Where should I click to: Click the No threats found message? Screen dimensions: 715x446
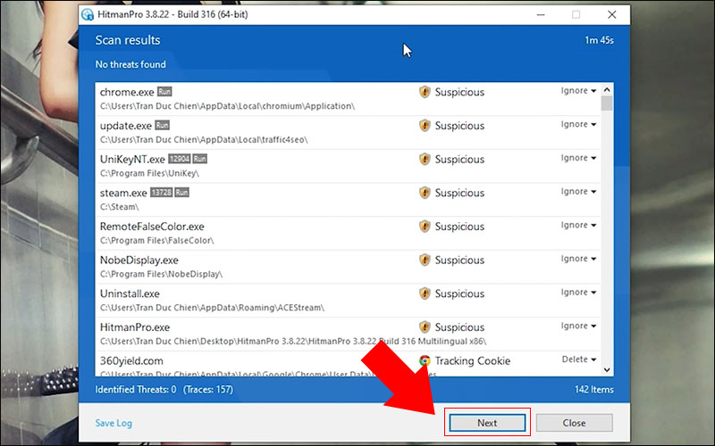(130, 64)
